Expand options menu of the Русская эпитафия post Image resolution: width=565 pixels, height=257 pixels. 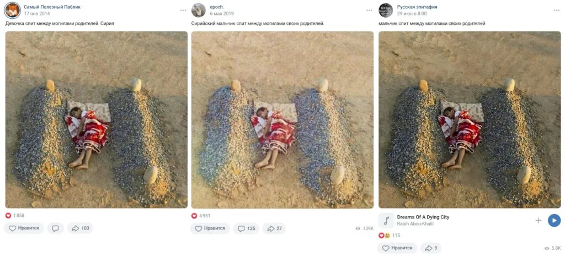555,10
